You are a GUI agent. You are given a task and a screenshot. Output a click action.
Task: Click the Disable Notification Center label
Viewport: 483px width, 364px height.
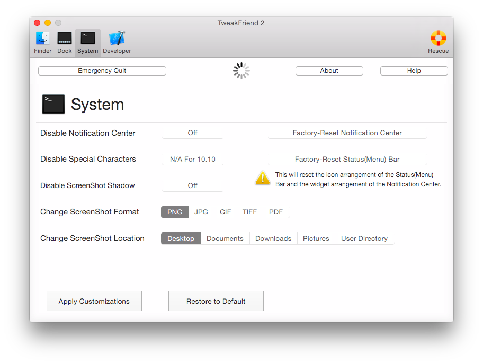[x=88, y=133]
